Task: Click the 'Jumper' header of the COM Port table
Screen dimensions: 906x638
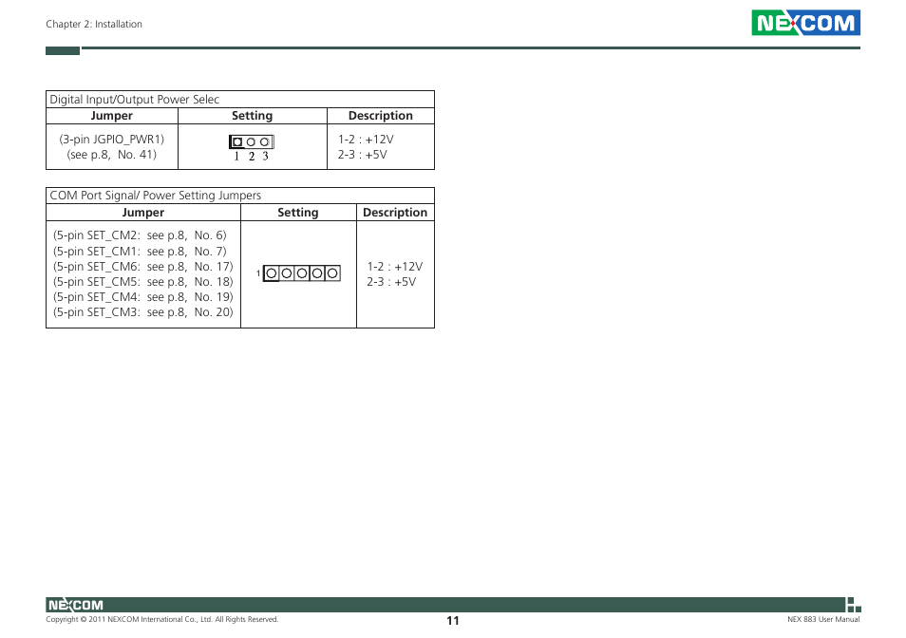Action: (x=142, y=213)
